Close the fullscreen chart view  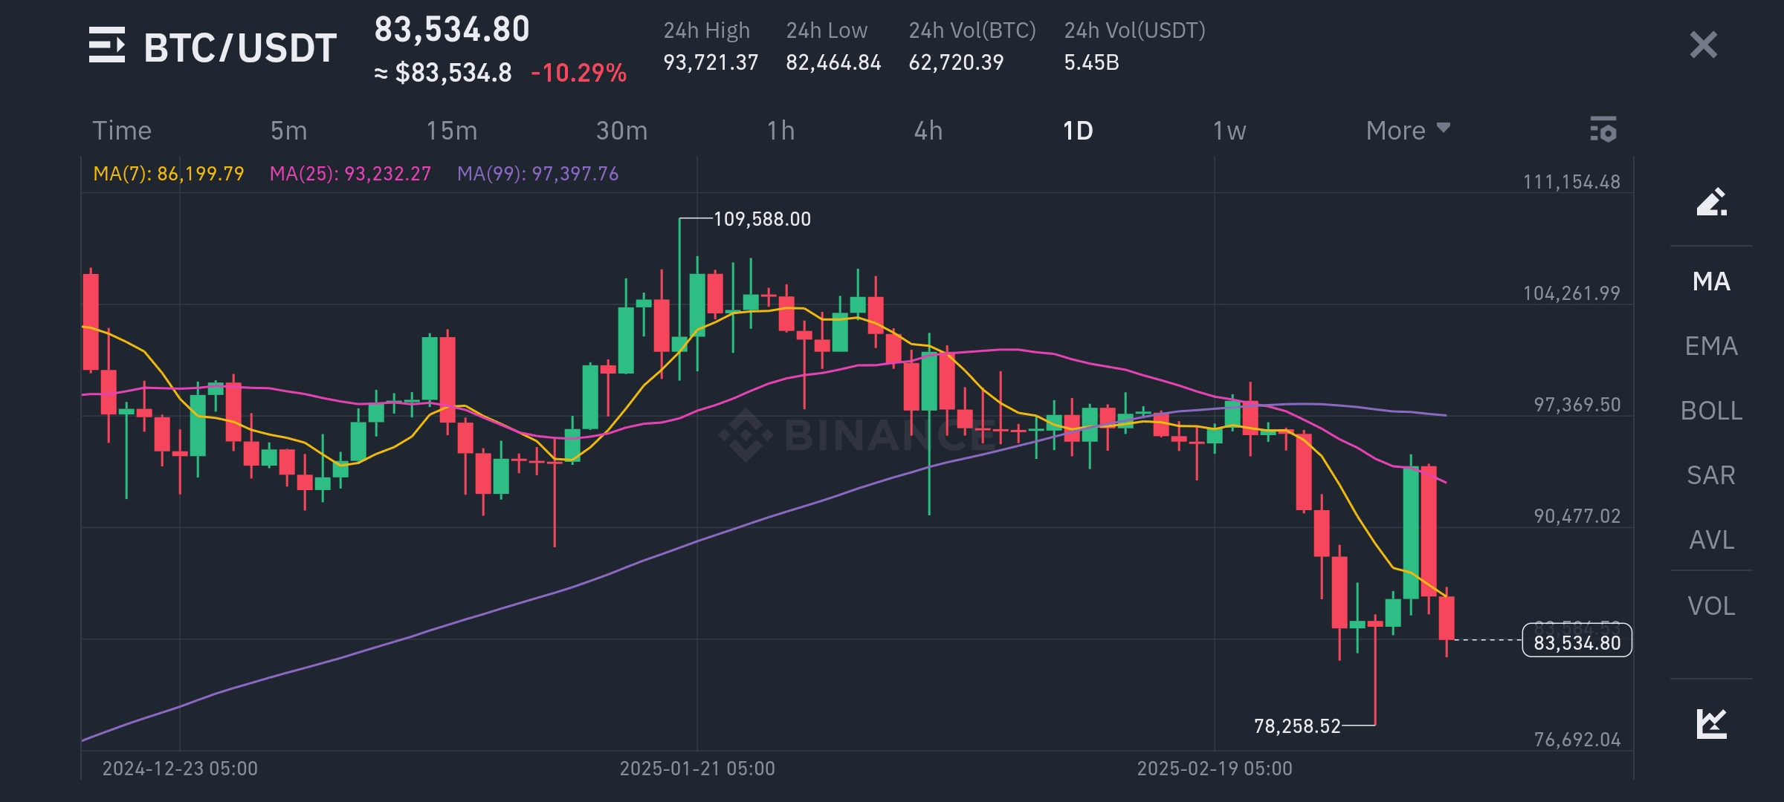(1703, 45)
